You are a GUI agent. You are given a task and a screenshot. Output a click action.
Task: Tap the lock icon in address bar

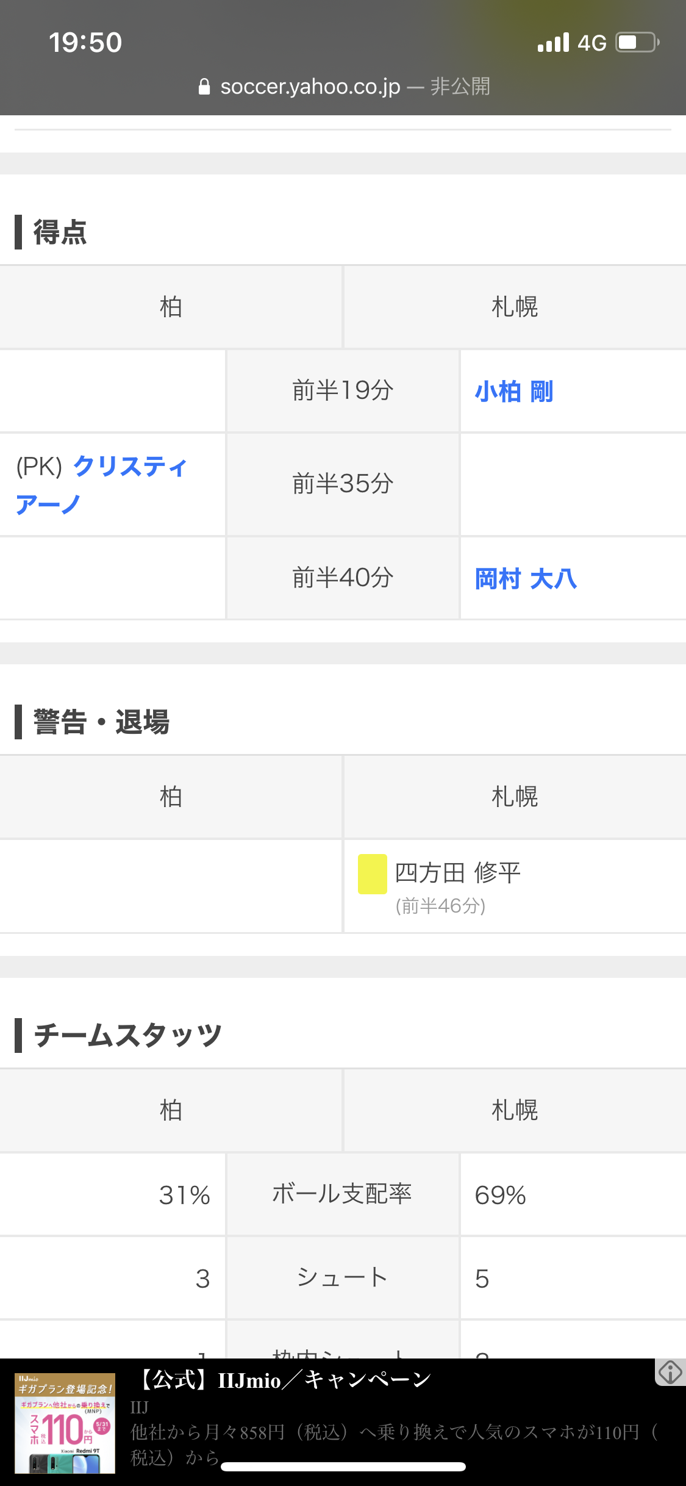click(x=204, y=87)
